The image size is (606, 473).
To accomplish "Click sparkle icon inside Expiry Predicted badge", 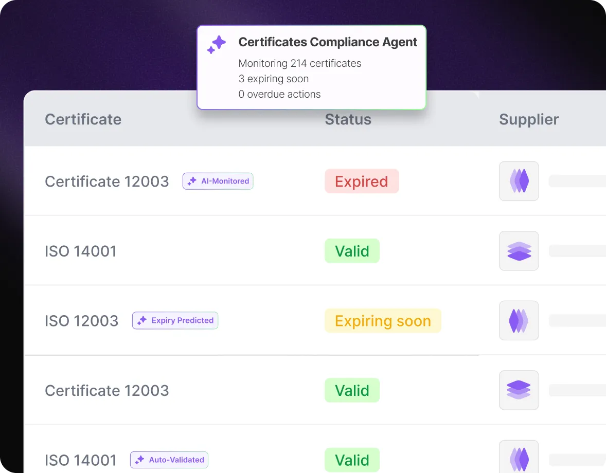I will click(x=142, y=320).
